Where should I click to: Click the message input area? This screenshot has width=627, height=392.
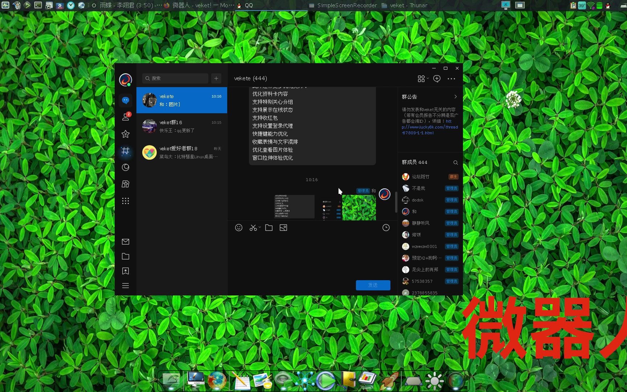coord(312,256)
